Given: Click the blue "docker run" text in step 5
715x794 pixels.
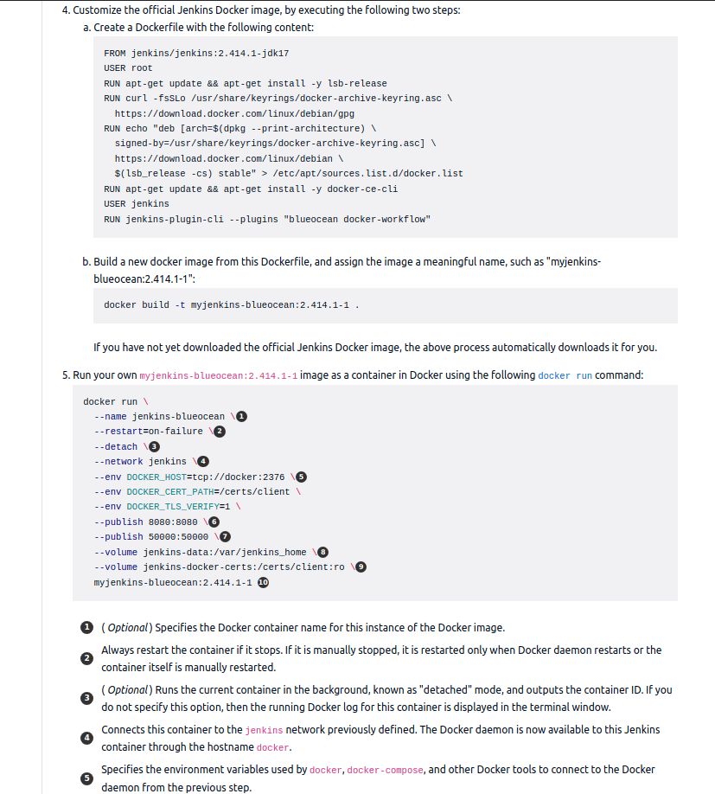Looking at the screenshot, I should pos(565,376).
